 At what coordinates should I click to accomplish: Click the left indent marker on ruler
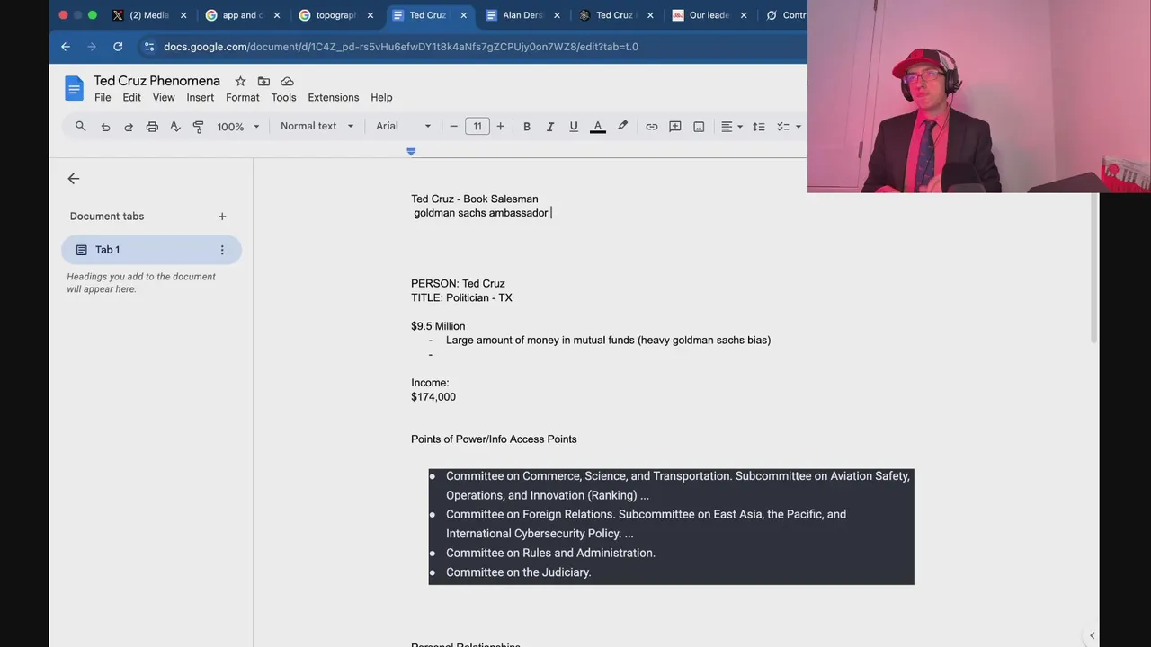[x=411, y=152]
